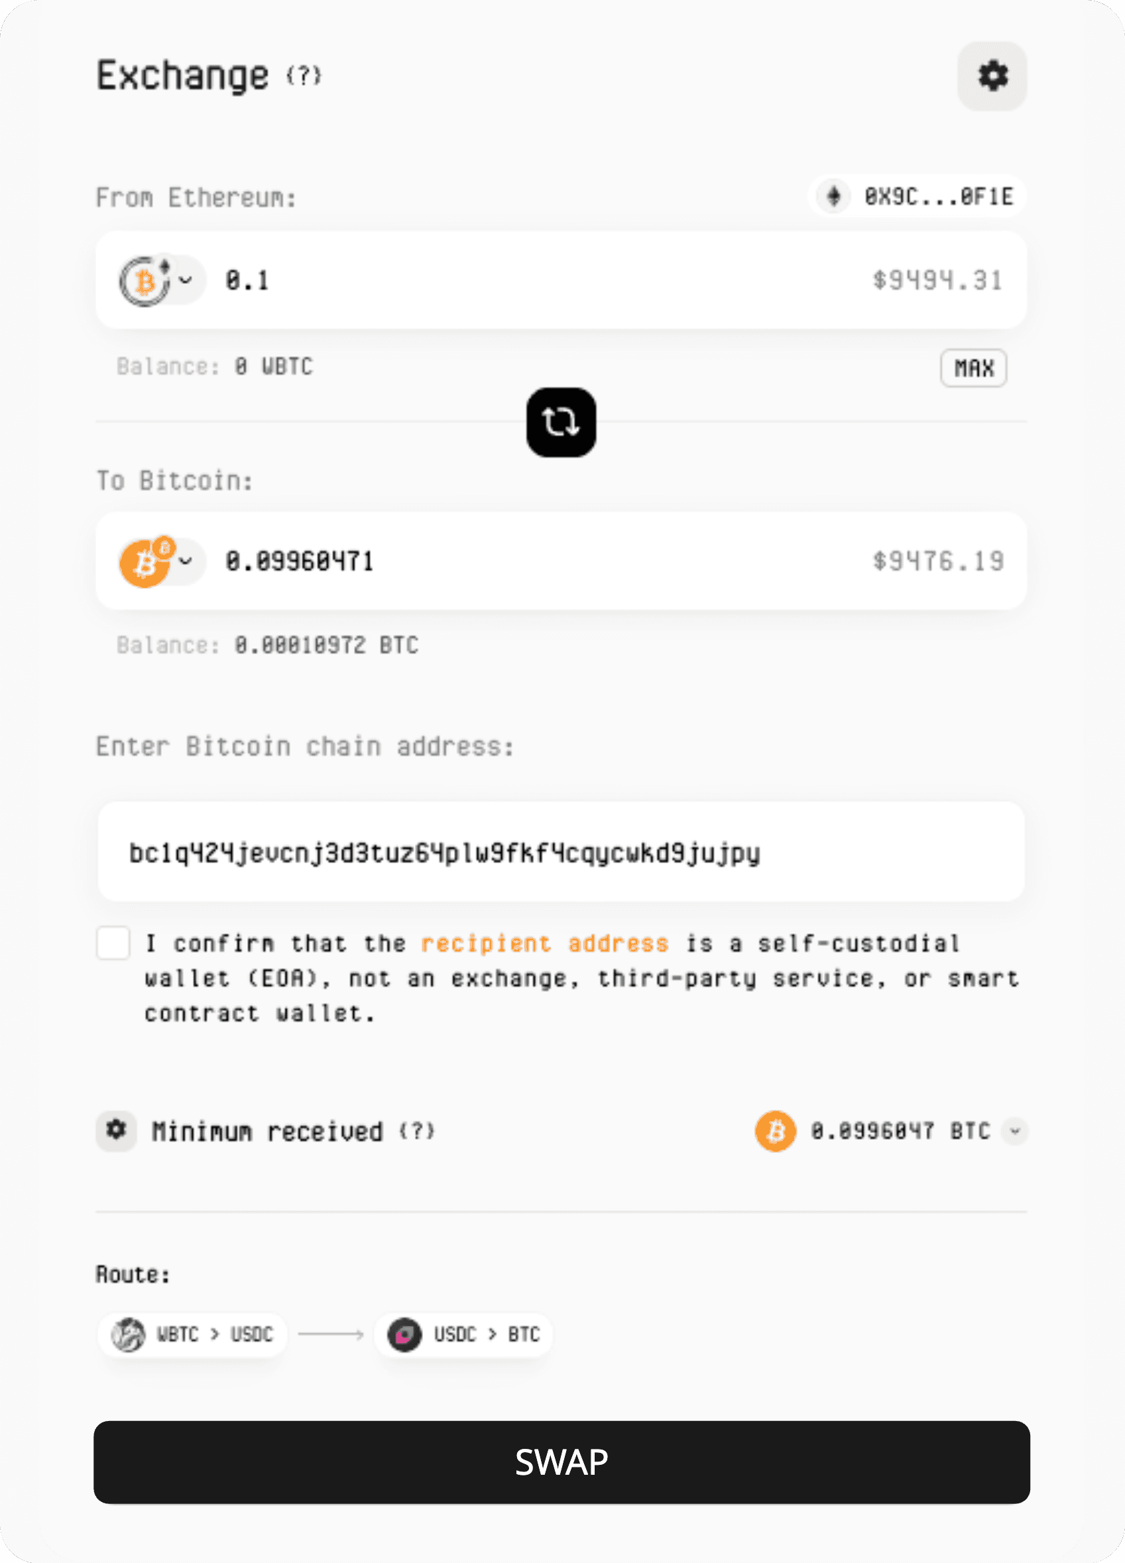
Task: Select the BTC token icon in To field
Action: 145,562
